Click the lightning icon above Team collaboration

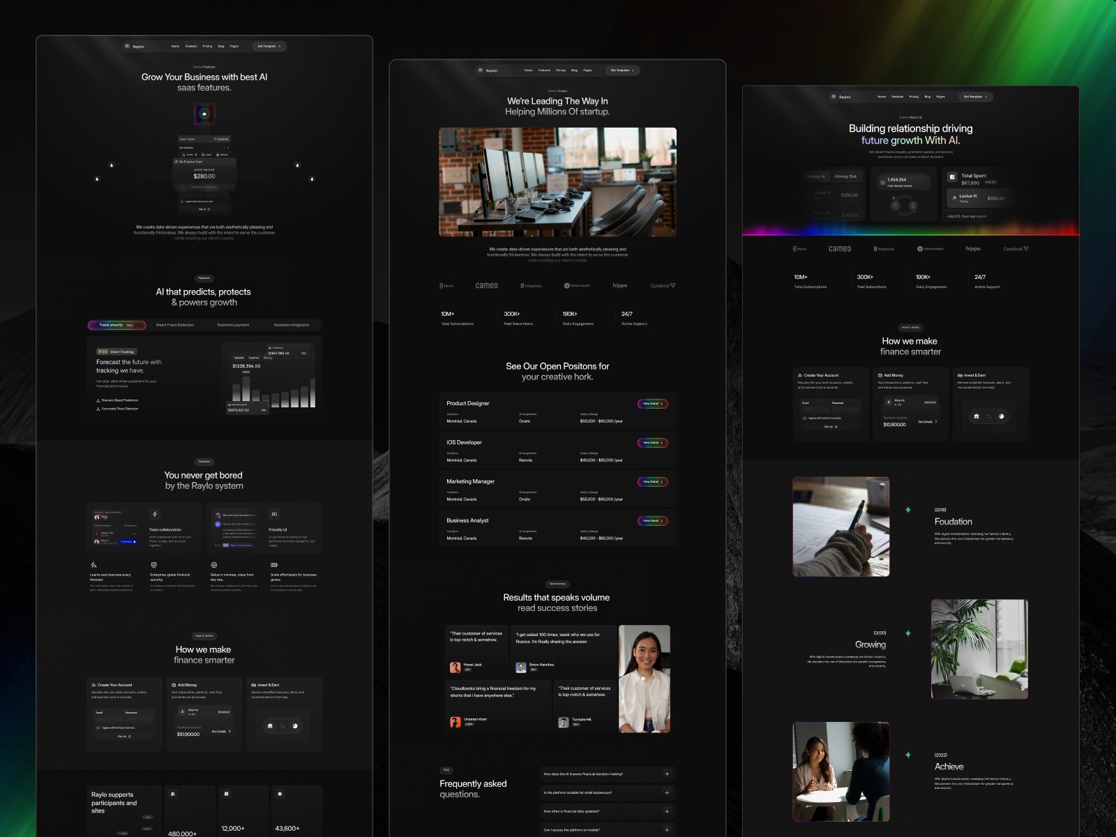[x=155, y=514]
